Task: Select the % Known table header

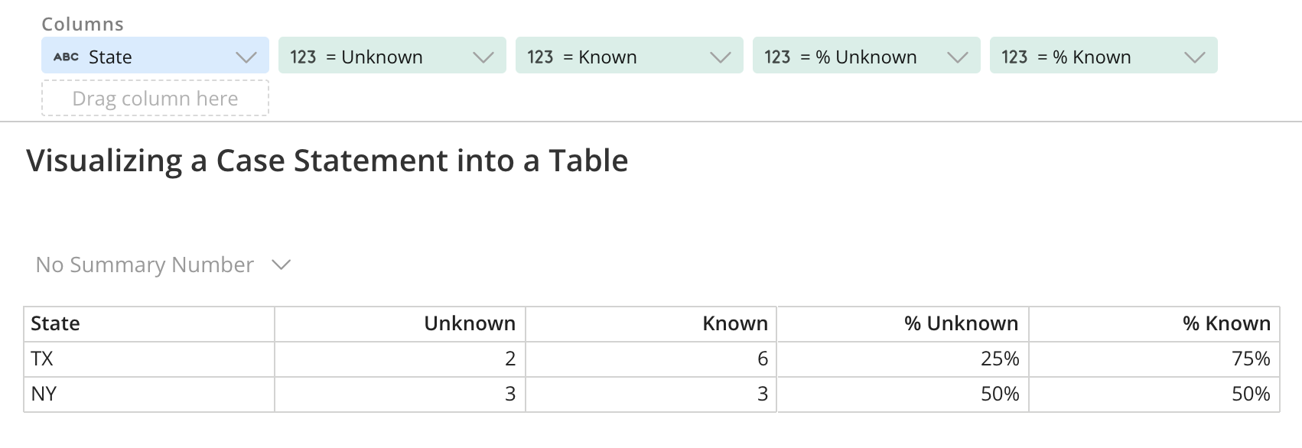Action: 1226,323
